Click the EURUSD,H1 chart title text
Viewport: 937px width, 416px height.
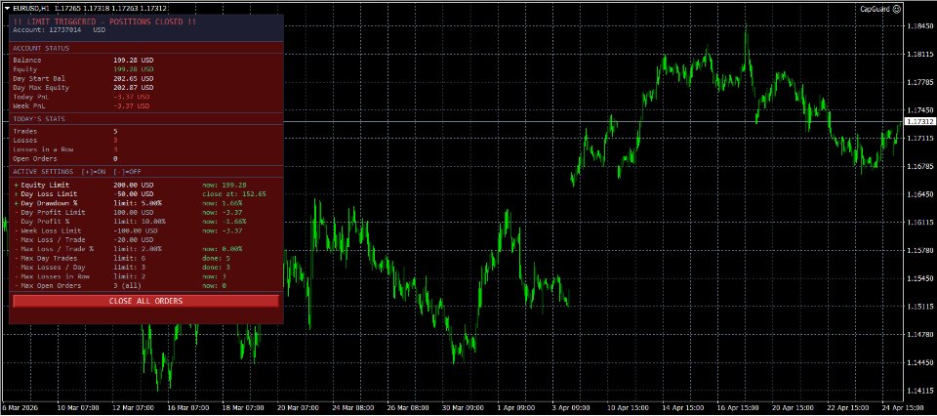(31, 9)
